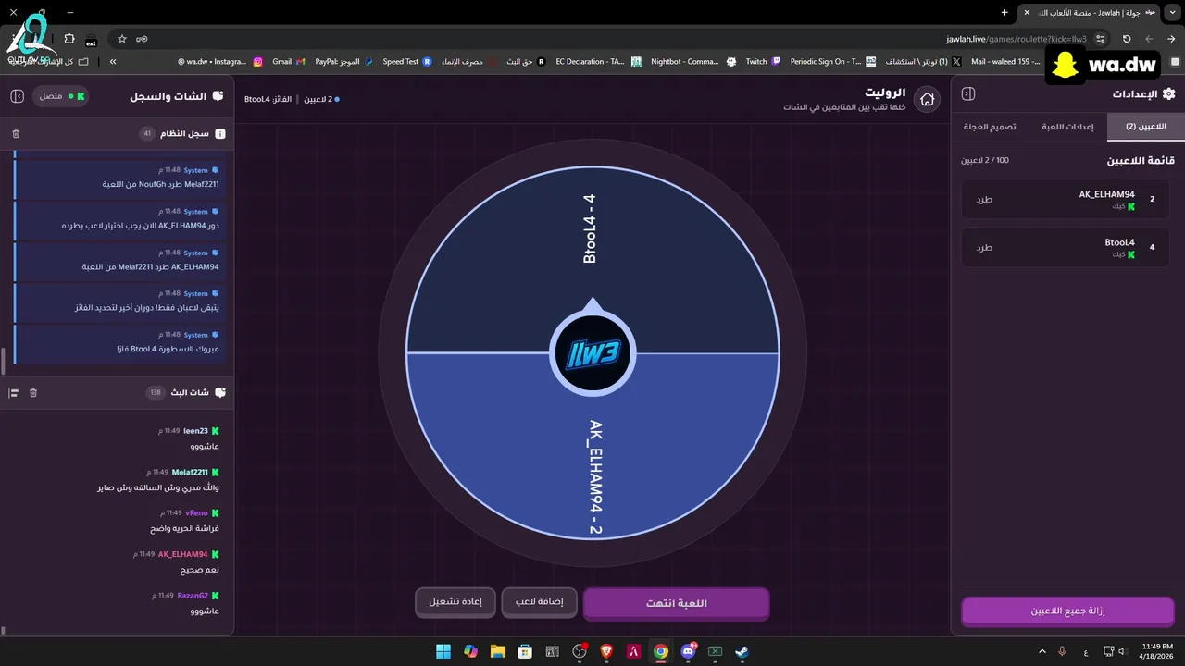Click the الإعدادات gear icon

tap(1168, 93)
